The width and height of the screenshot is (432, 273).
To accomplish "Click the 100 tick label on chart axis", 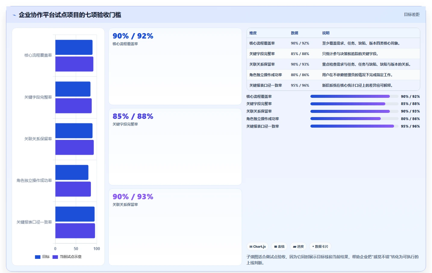I will point(97,249).
